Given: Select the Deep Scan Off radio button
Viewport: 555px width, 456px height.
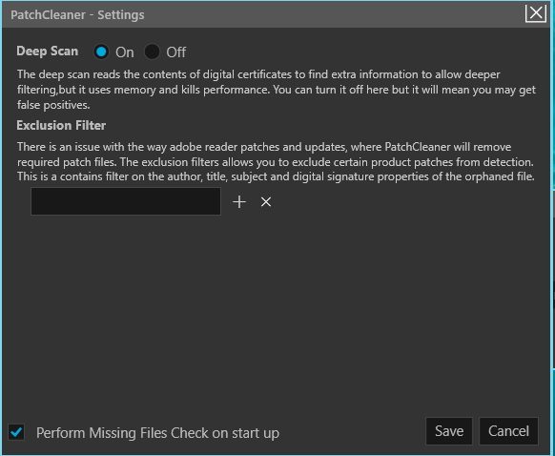Looking at the screenshot, I should (x=153, y=52).
